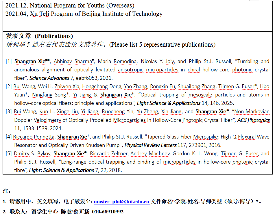Click the phone number 010-68910992
The image size is (275, 220).
coord(108,212)
